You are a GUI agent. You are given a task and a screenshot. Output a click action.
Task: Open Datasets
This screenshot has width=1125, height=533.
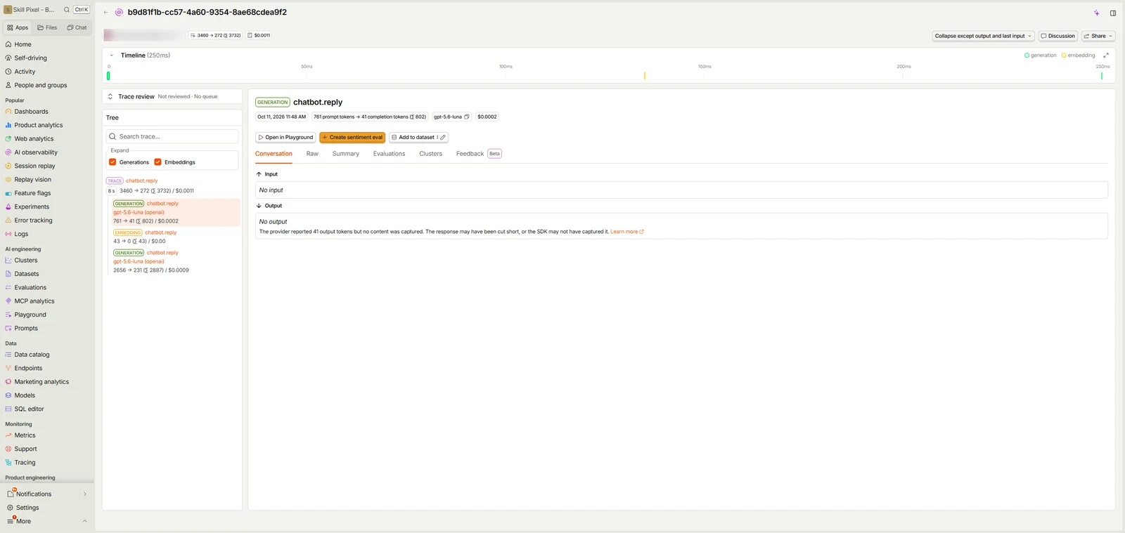(27, 274)
